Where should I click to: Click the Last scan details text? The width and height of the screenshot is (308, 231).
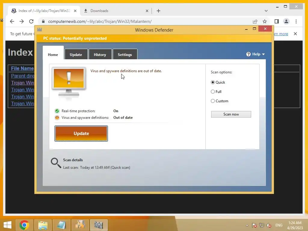[x=97, y=168]
